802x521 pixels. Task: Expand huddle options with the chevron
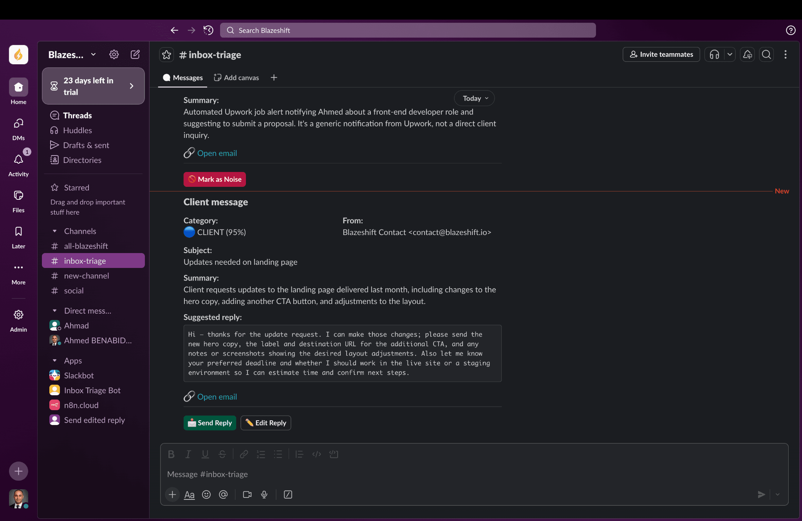click(x=730, y=54)
